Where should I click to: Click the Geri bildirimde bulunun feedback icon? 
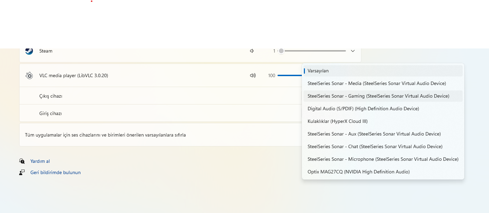[x=22, y=172]
